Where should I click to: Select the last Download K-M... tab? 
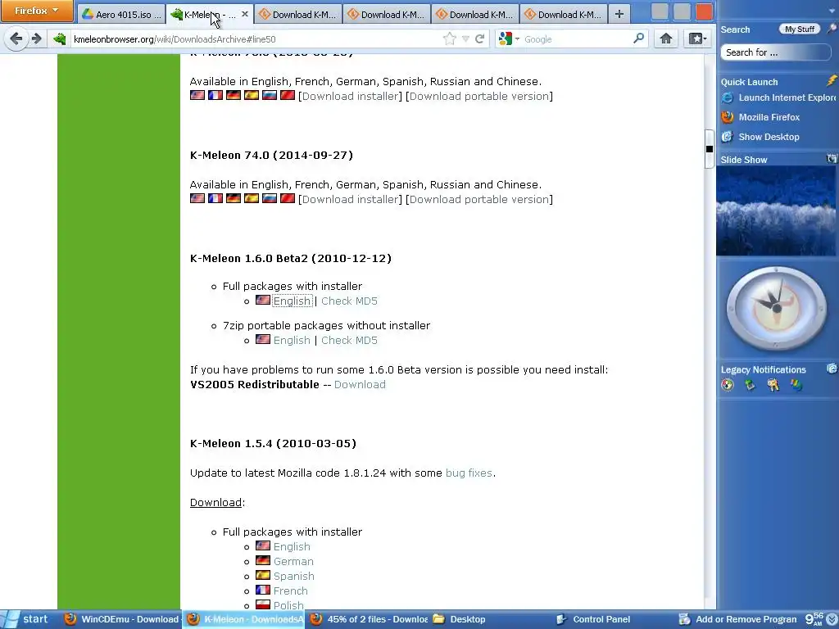(563, 15)
